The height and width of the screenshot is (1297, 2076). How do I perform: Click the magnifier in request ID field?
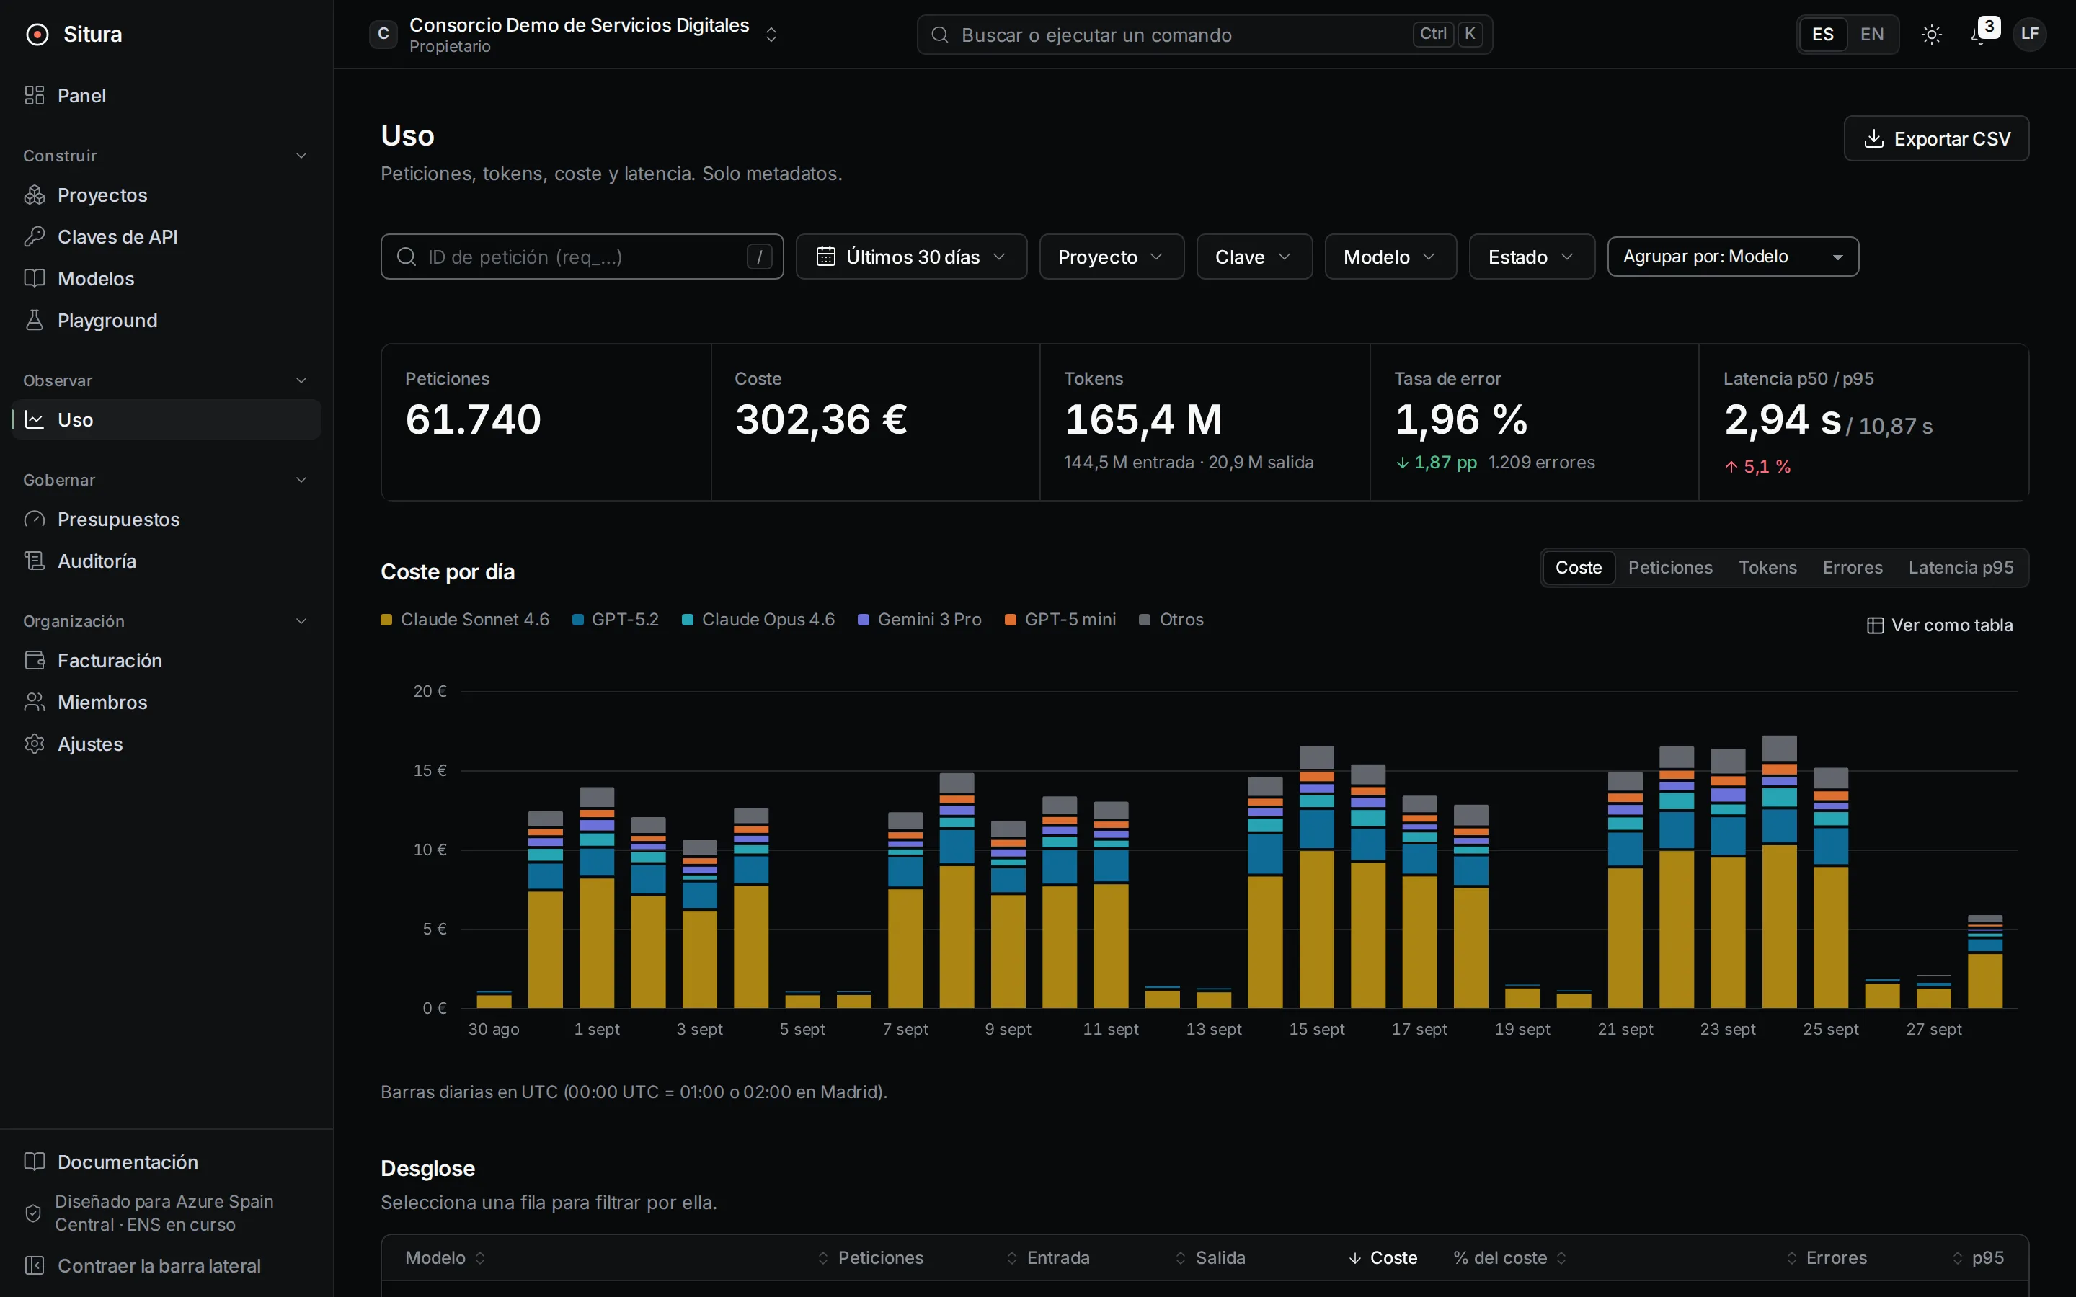click(x=407, y=257)
